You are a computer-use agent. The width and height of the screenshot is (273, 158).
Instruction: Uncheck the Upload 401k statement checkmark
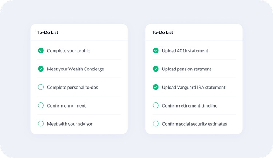[x=156, y=50]
